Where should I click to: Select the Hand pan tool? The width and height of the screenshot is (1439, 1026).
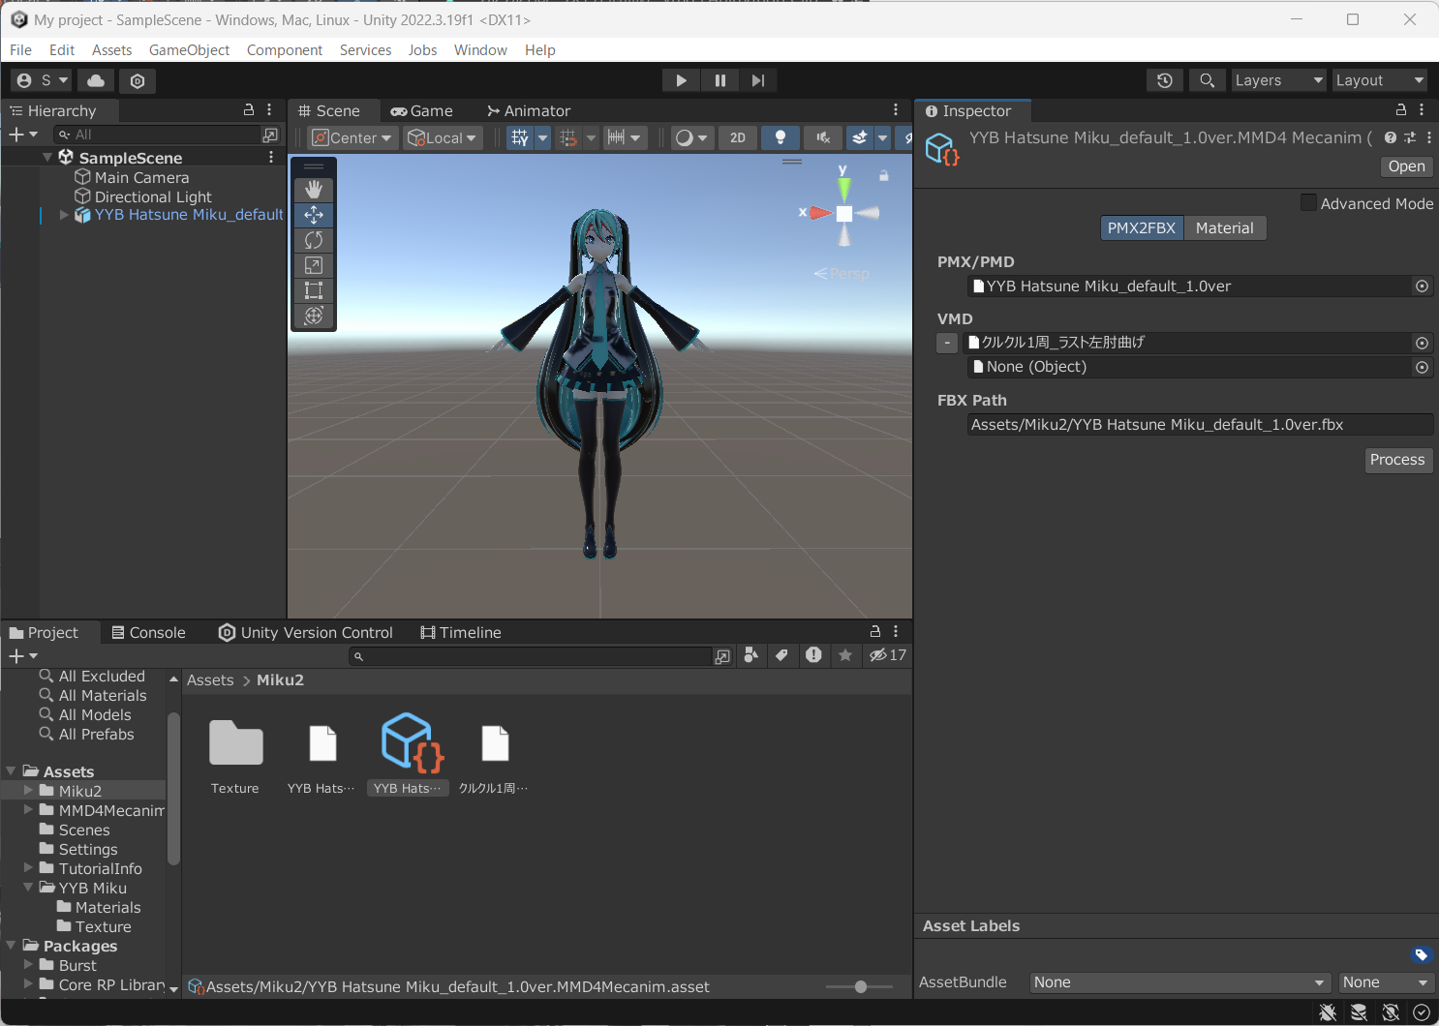(313, 188)
